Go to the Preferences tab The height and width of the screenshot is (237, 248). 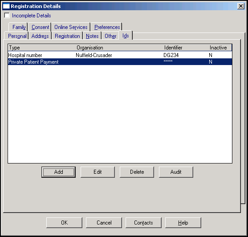(107, 27)
